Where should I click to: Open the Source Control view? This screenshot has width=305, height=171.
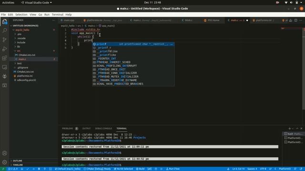click(x=4, y=39)
